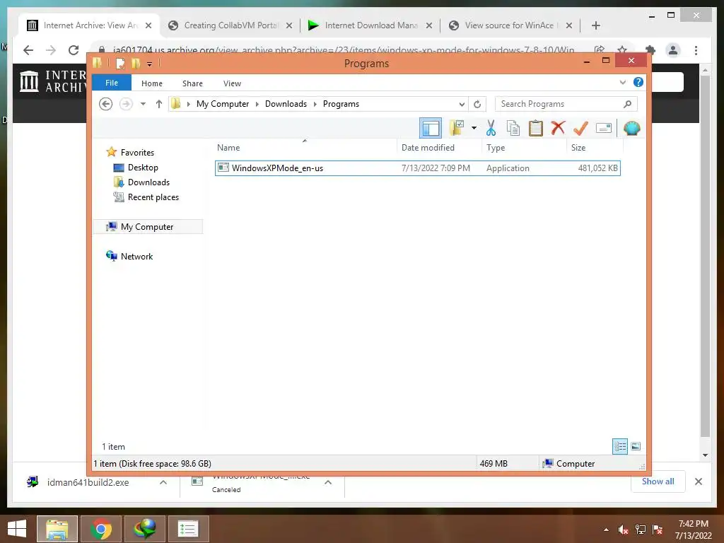Viewport: 724px width, 543px height.
Task: Delete file with the red X icon
Action: 558,127
